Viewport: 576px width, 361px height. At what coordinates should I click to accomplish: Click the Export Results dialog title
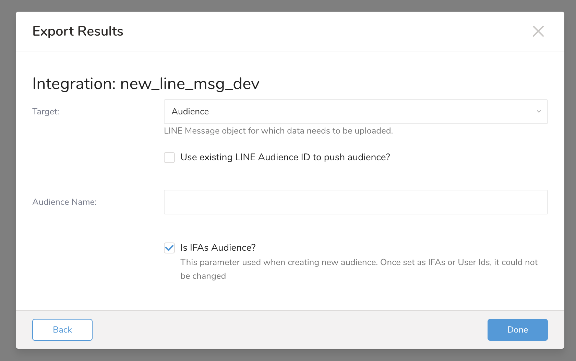78,31
